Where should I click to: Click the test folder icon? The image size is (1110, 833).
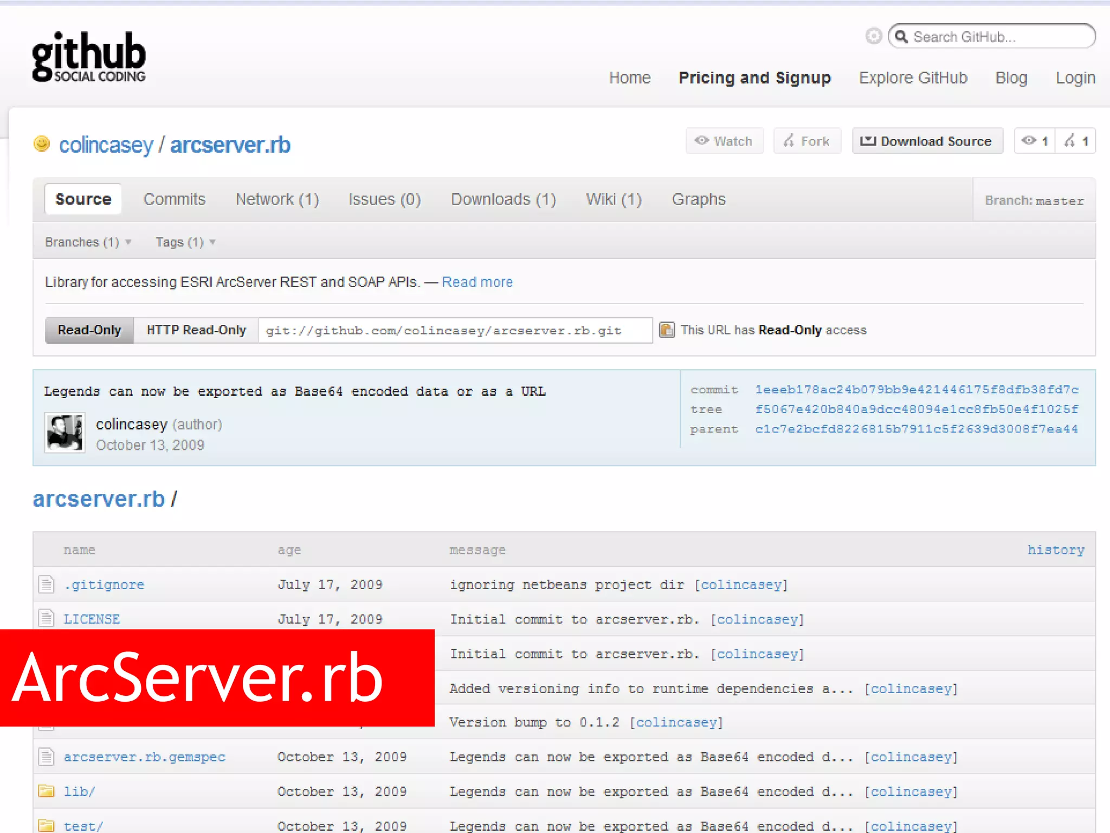[47, 826]
